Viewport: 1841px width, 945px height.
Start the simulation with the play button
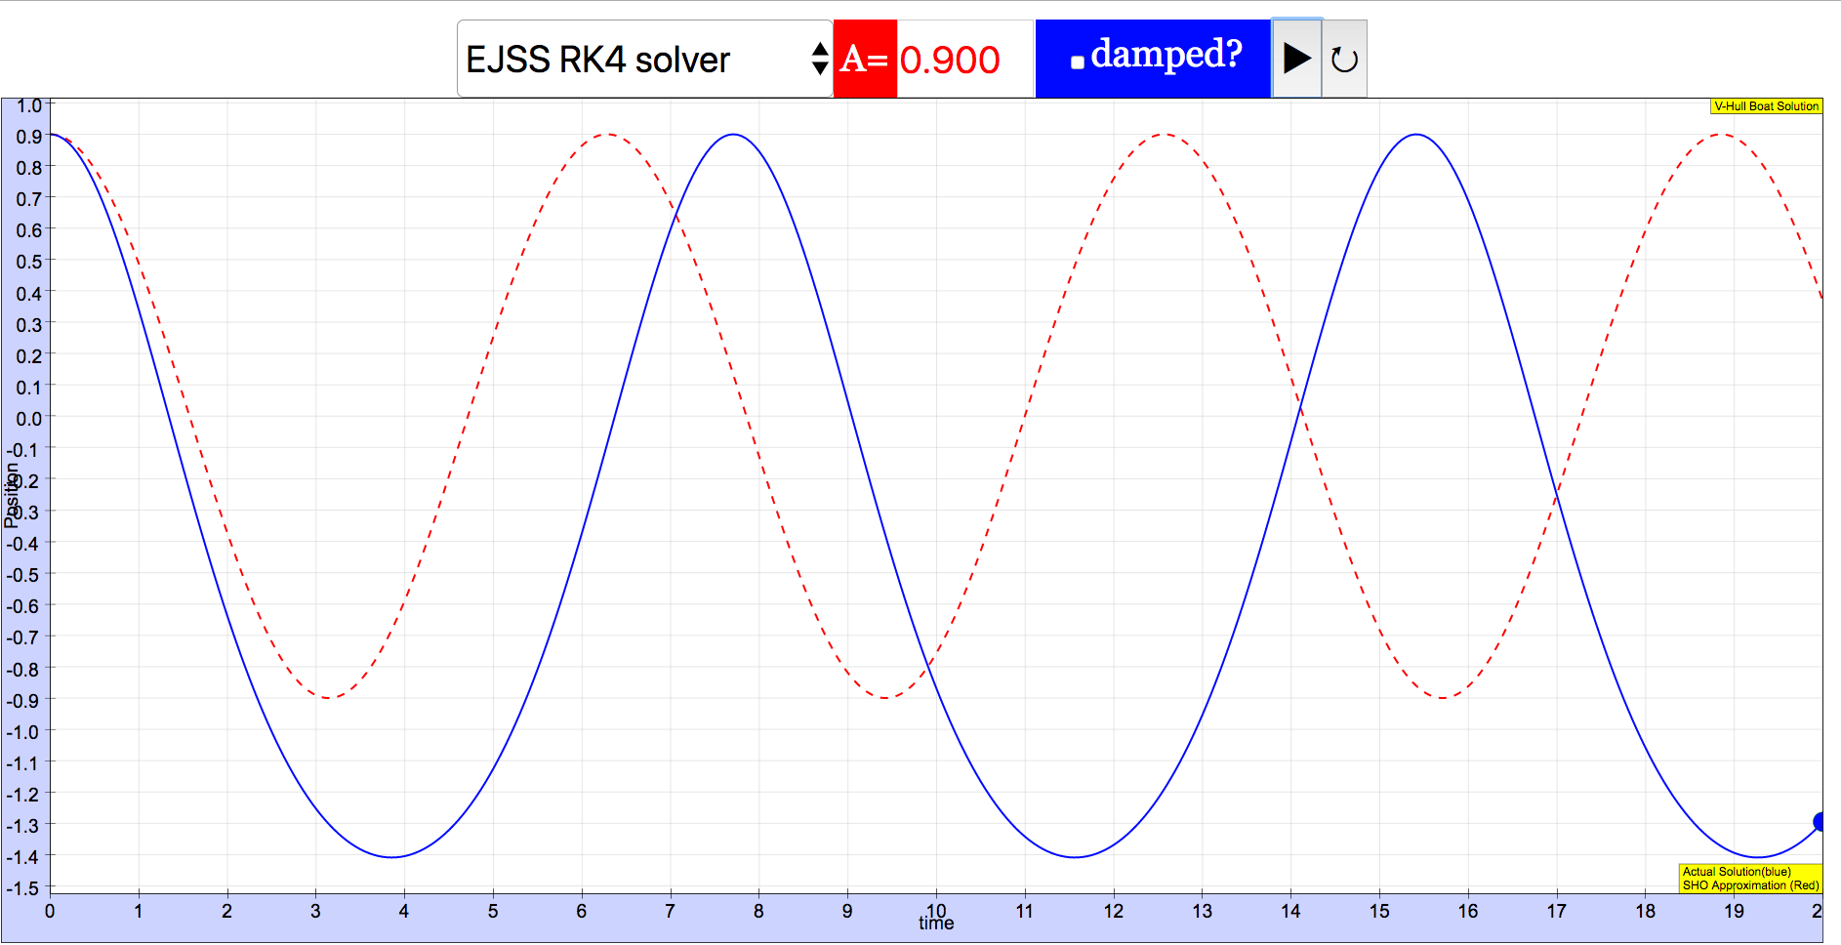(x=1296, y=59)
